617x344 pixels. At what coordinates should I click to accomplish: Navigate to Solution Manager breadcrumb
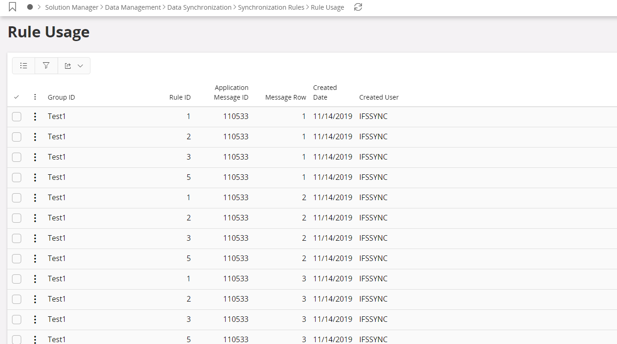[x=72, y=7]
